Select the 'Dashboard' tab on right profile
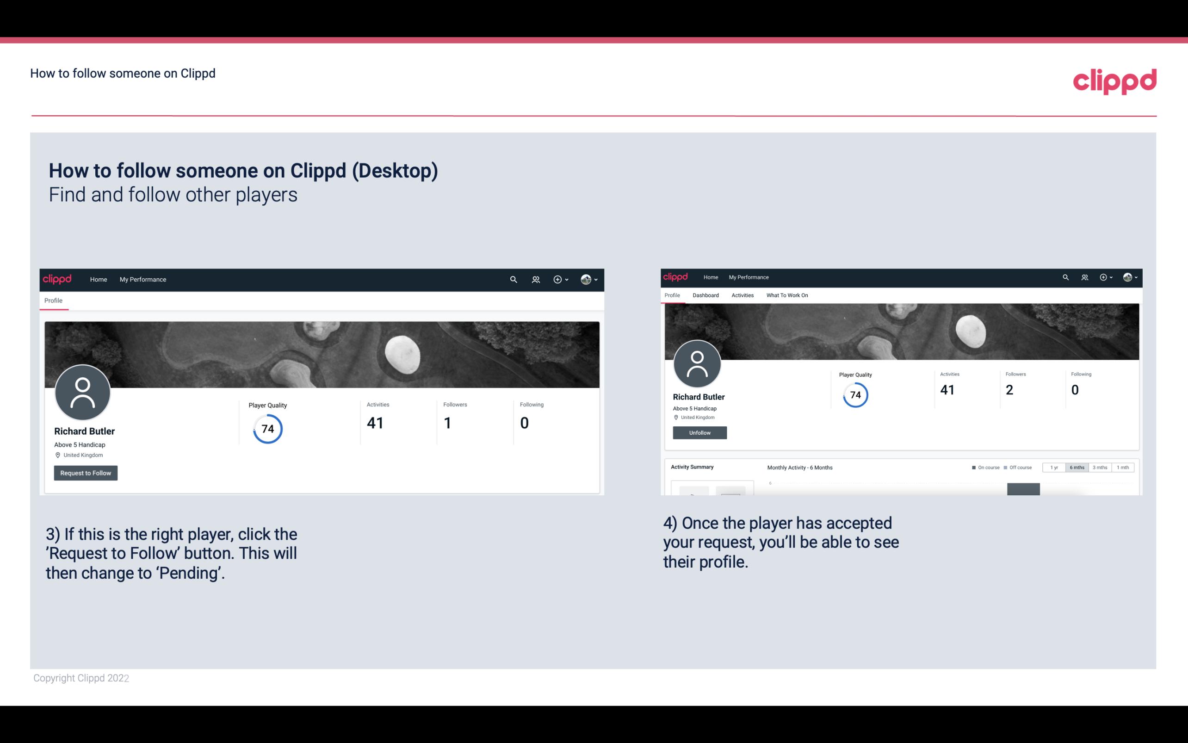1188x743 pixels. 705,295
